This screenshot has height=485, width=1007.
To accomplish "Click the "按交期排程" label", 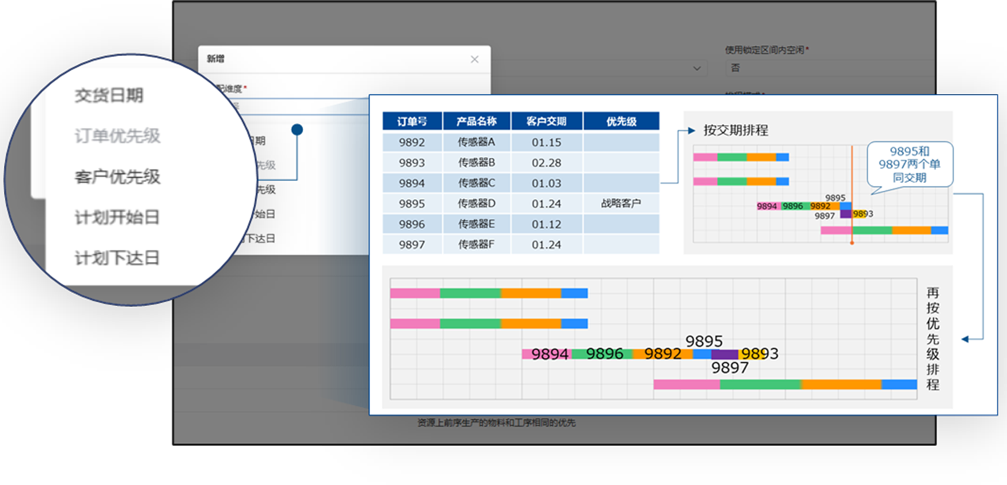I will [x=736, y=130].
